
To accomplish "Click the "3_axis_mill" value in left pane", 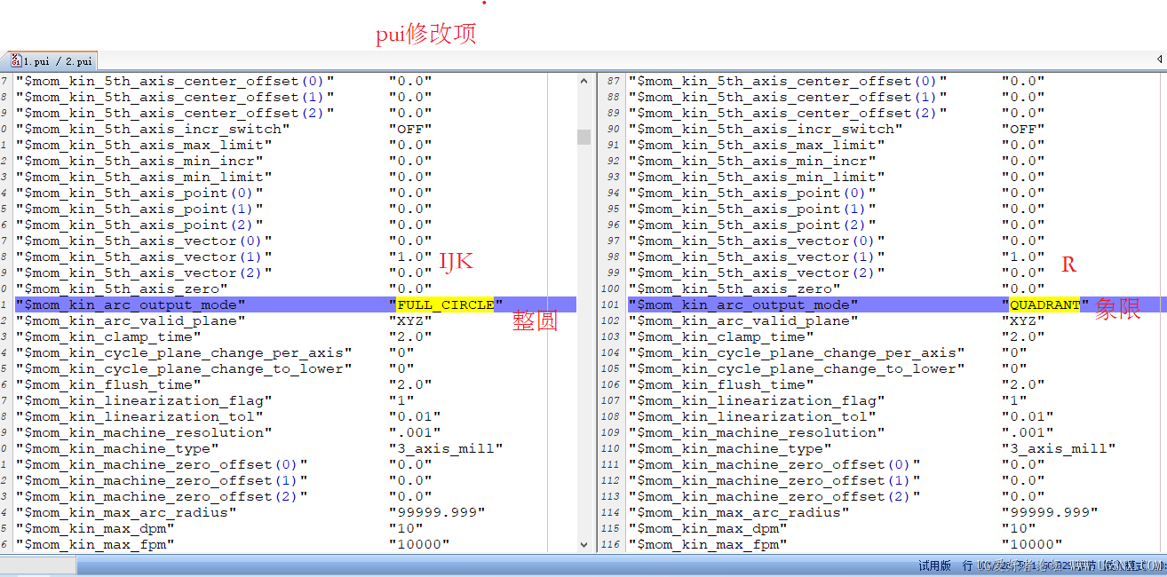I will pos(446,448).
